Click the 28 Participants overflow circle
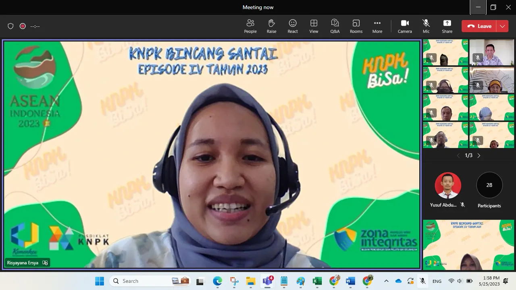The width and height of the screenshot is (516, 290). tap(489, 185)
